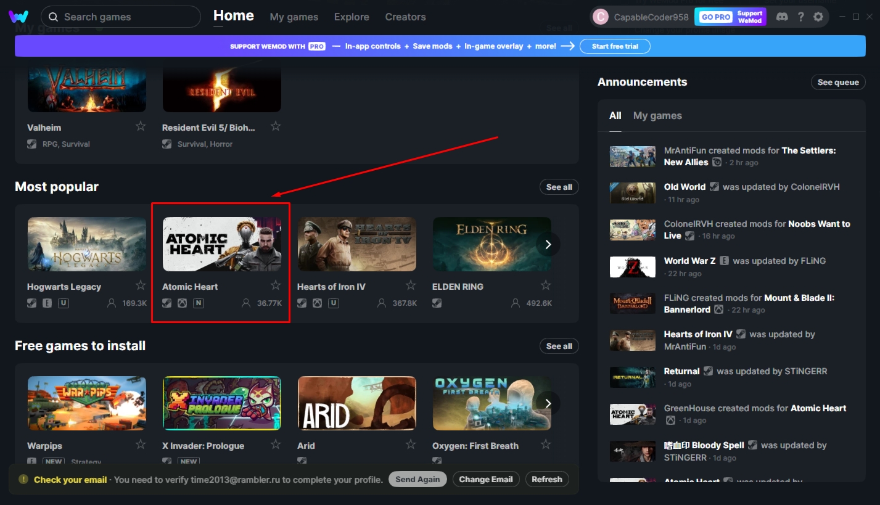
Task: Open the Creators tab
Action: [405, 17]
